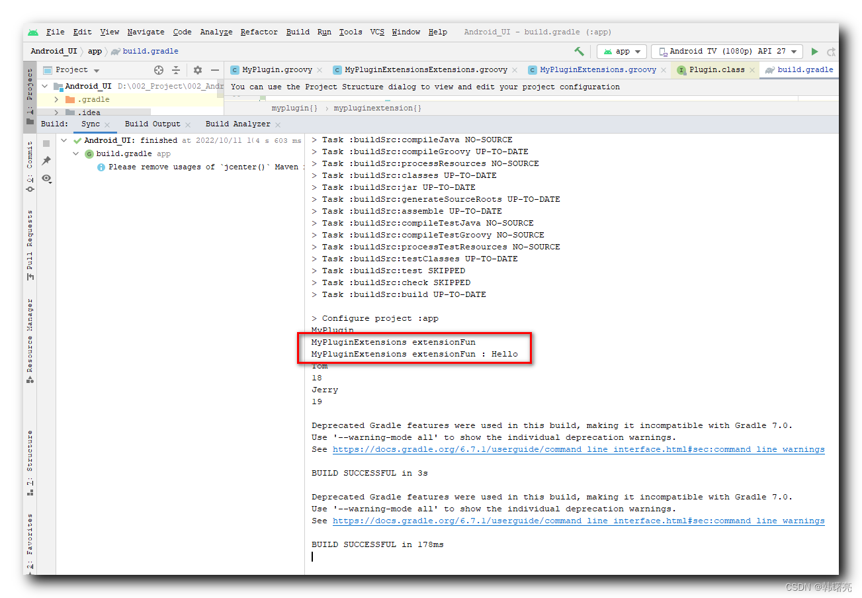This screenshot has width=862, height=598.
Task: Open the Help menu
Action: tap(437, 32)
